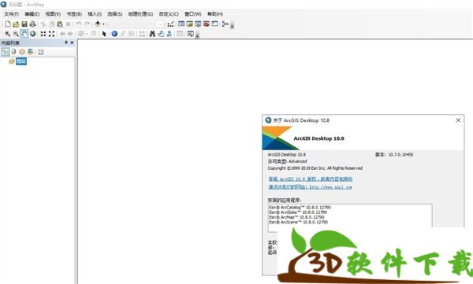Screen dimensions: 473x284
Task: Click the version number 10.7.0.10450 text
Action: click(400, 154)
